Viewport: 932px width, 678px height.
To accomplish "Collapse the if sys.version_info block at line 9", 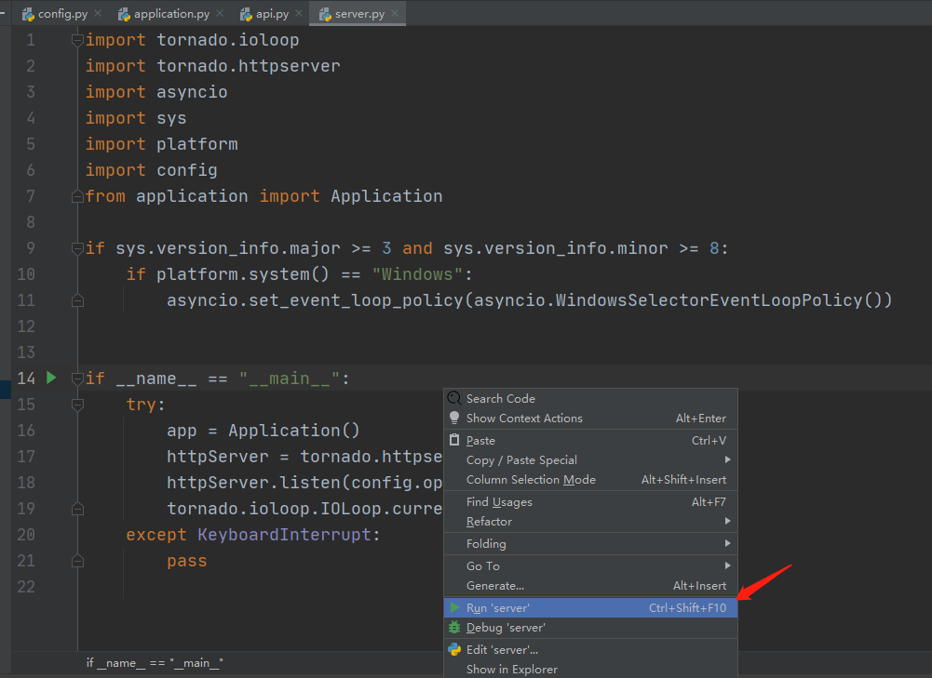I will click(x=77, y=248).
